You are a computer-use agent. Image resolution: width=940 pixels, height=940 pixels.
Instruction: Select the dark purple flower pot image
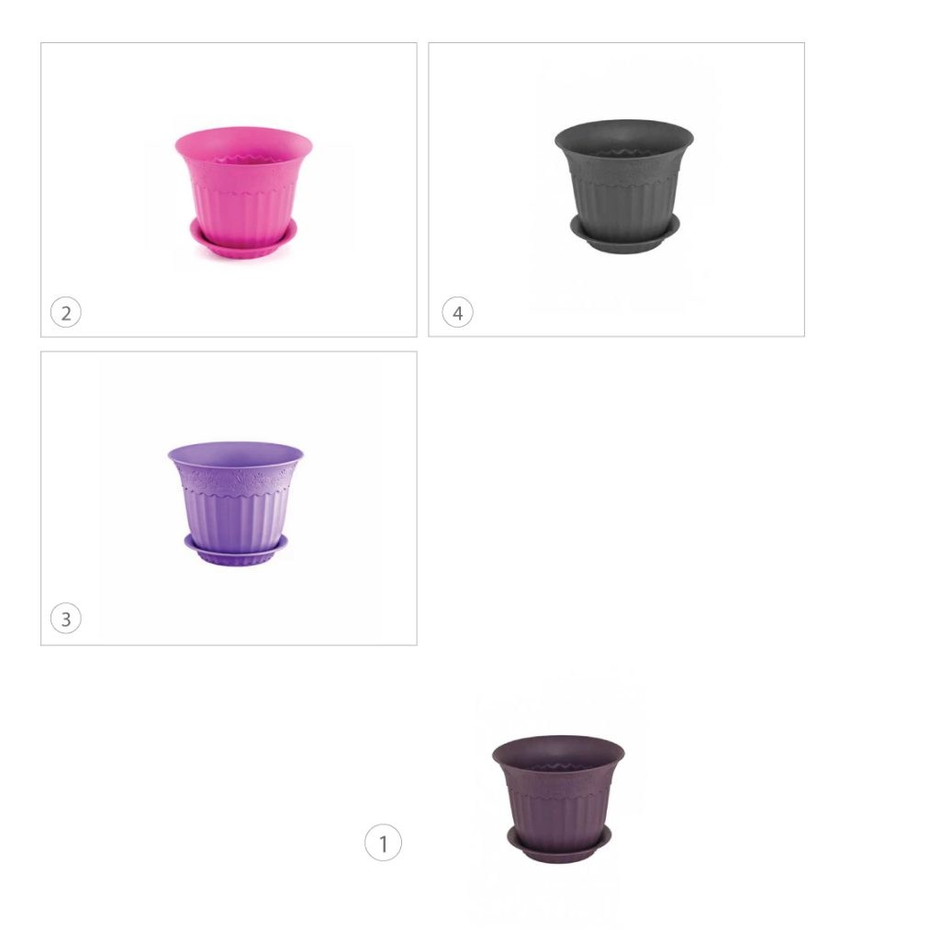pos(559,800)
